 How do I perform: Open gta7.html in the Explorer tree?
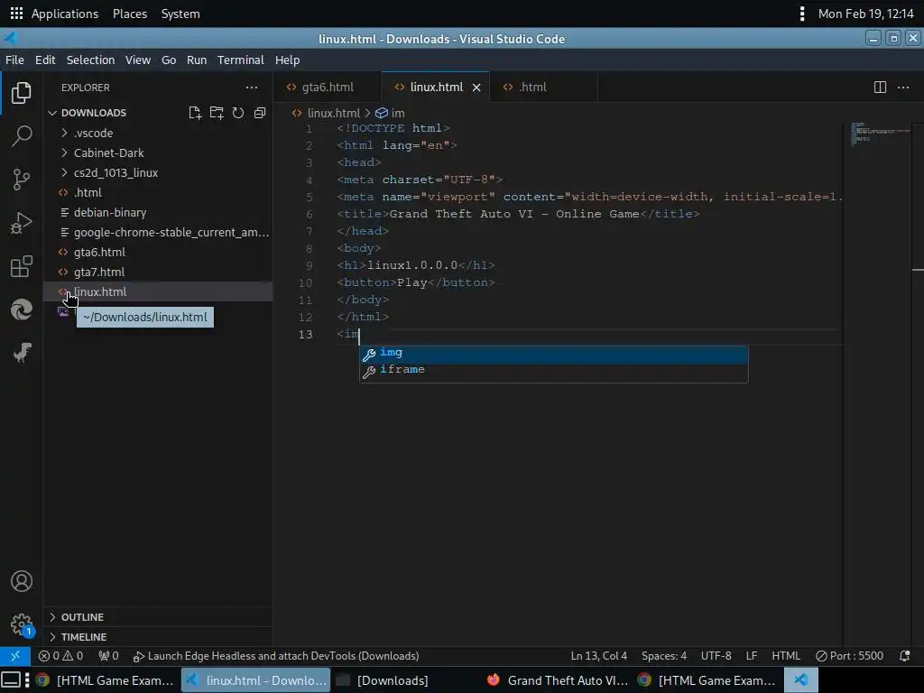pyautogui.click(x=158, y=272)
